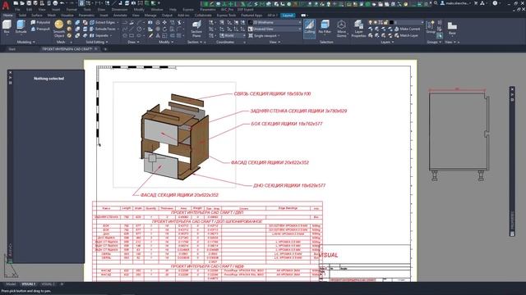
Task: Switch to the VISUAL 1 layout tab
Action: (x=28, y=284)
